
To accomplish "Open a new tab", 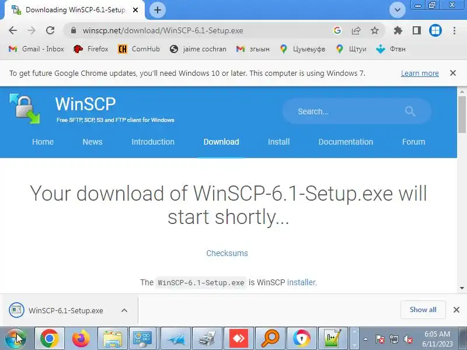I will point(158,10).
